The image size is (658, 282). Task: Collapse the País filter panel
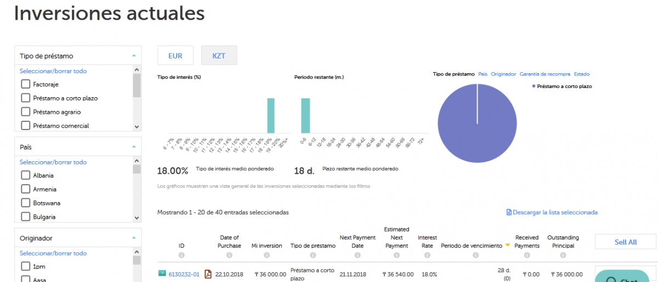click(133, 147)
